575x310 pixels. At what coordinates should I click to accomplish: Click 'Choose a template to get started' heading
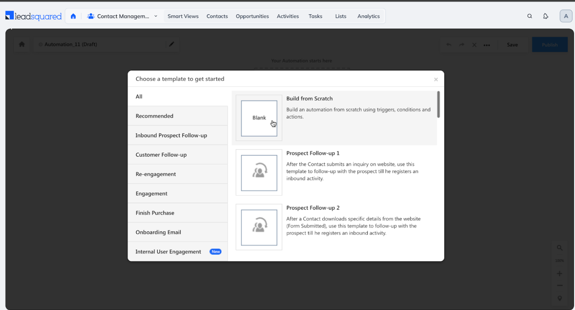180,79
